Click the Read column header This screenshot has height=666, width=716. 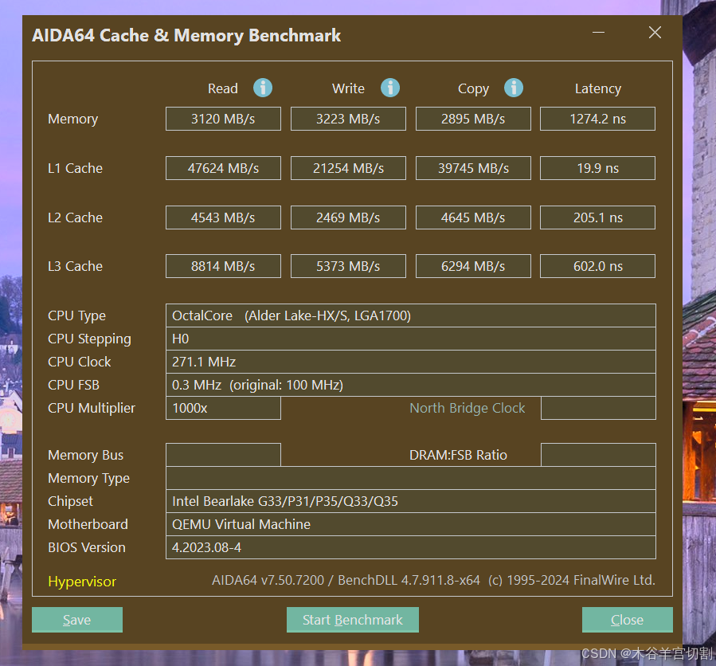[x=223, y=88]
